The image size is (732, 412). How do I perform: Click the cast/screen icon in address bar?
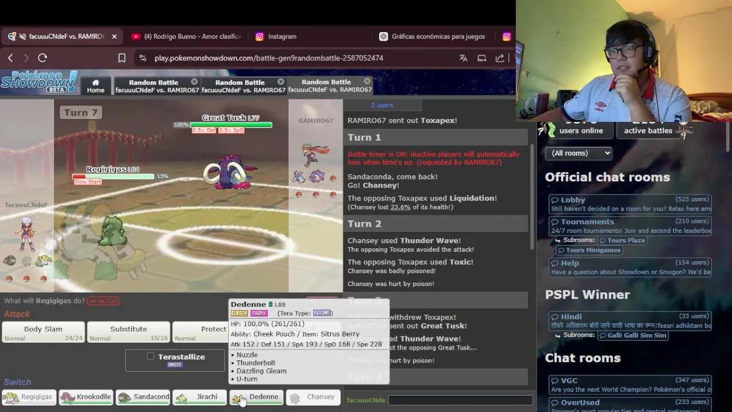click(x=482, y=58)
